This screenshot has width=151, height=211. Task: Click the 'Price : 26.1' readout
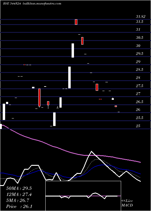coord(19,206)
